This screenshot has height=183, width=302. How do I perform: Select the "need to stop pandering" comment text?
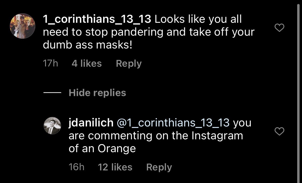[x=103, y=32]
